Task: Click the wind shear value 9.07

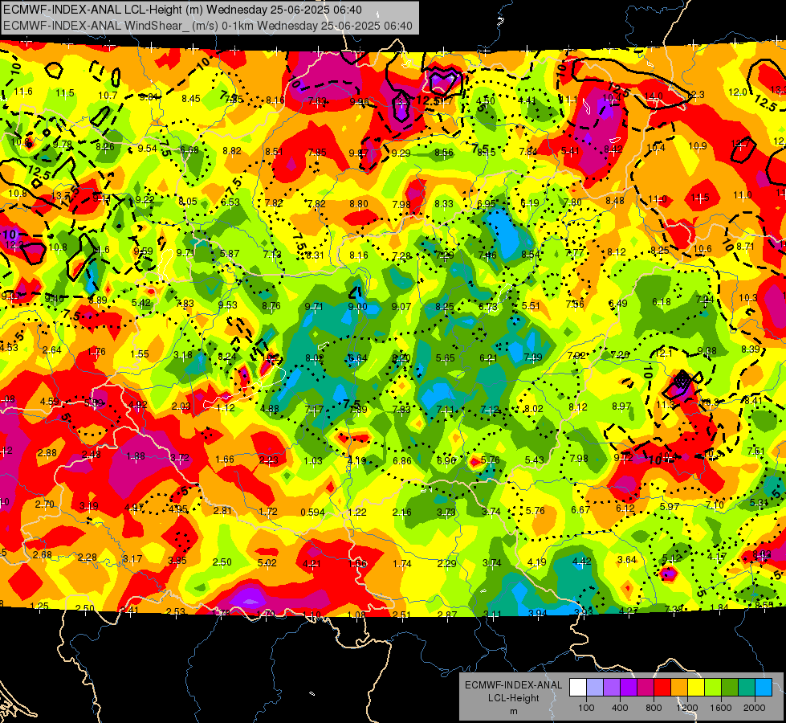Action: [x=401, y=306]
